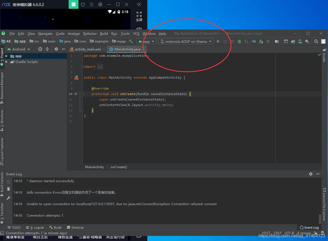
Task: Click the Search Everywhere magnifier icon
Action: [x=316, y=41]
